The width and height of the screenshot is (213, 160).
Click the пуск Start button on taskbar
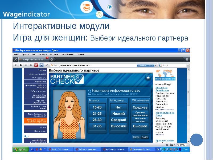pos(20,150)
